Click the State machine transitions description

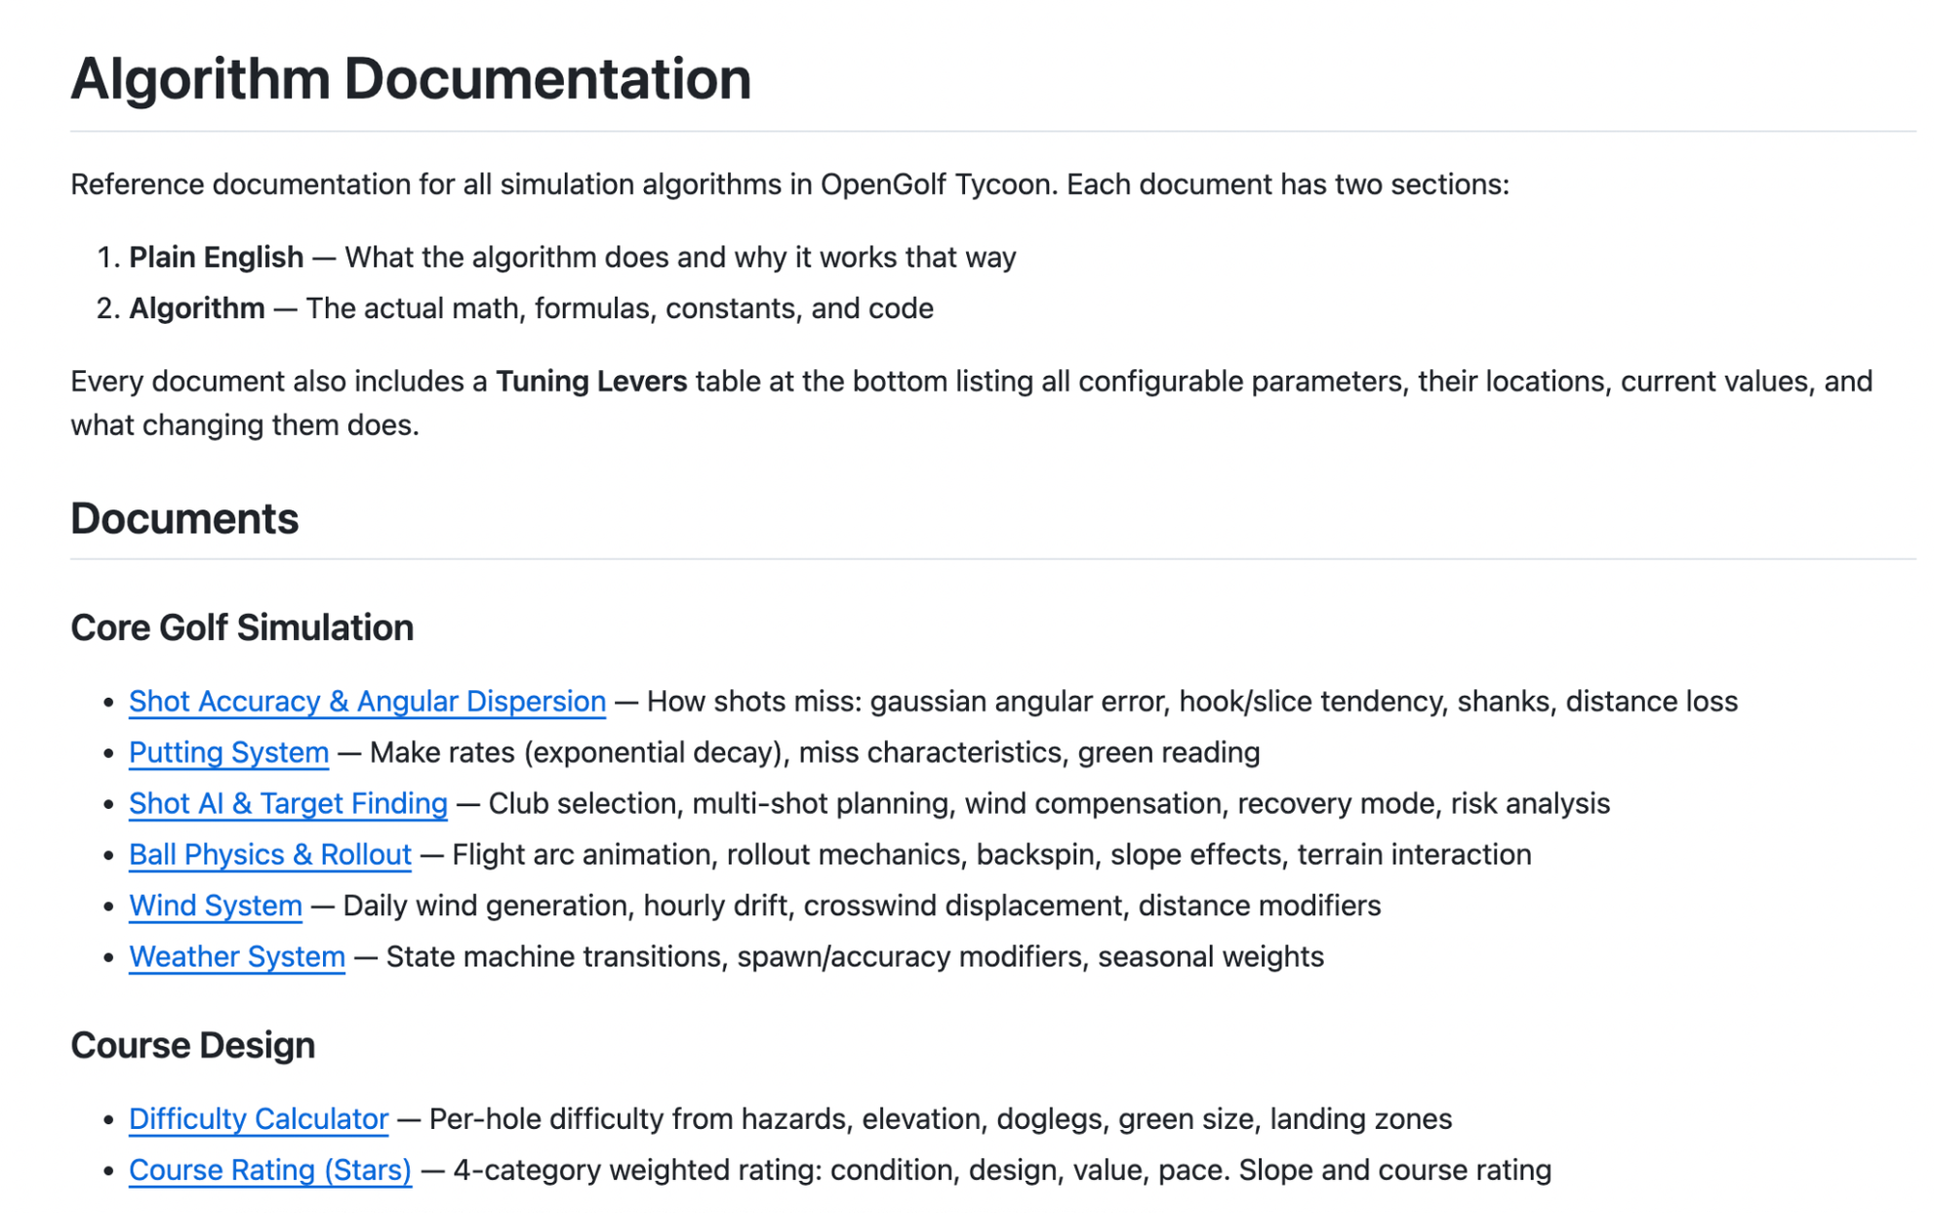pos(854,957)
